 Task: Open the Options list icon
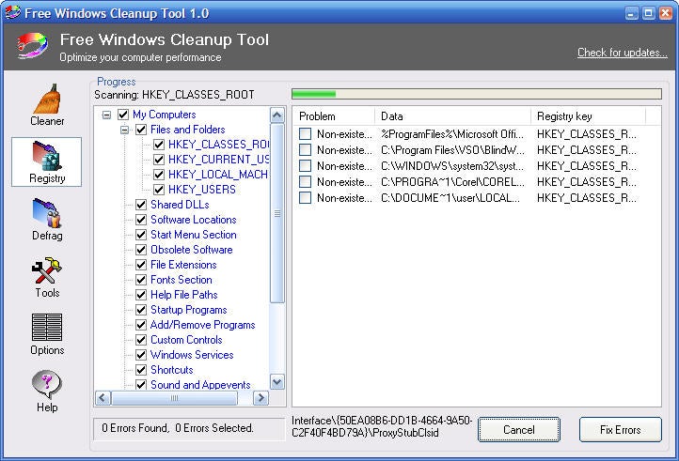click(47, 327)
